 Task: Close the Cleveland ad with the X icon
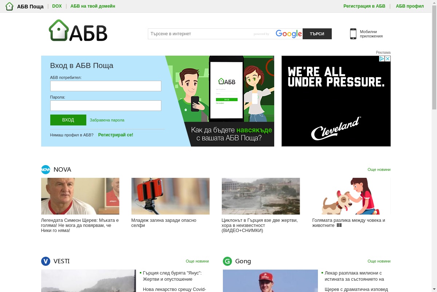(x=388, y=59)
